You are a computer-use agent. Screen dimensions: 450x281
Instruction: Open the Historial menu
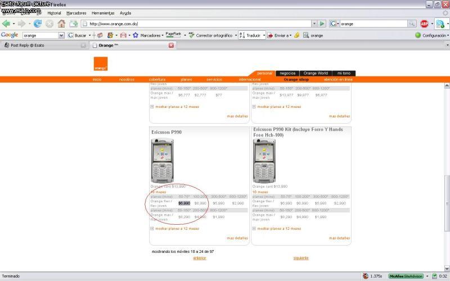54,13
